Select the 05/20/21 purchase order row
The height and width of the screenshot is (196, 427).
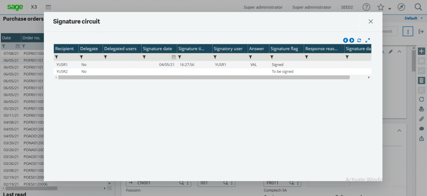pos(23,108)
